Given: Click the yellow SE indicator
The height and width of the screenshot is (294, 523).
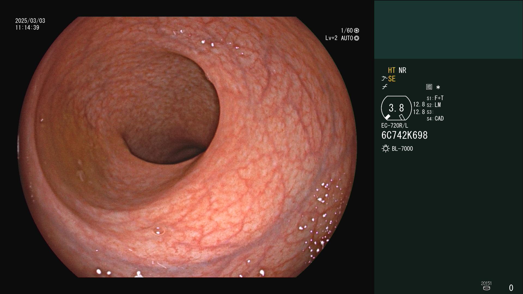Looking at the screenshot, I should tap(392, 79).
